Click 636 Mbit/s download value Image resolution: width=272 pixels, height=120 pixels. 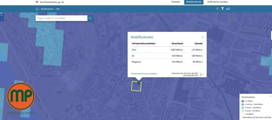click(x=177, y=56)
